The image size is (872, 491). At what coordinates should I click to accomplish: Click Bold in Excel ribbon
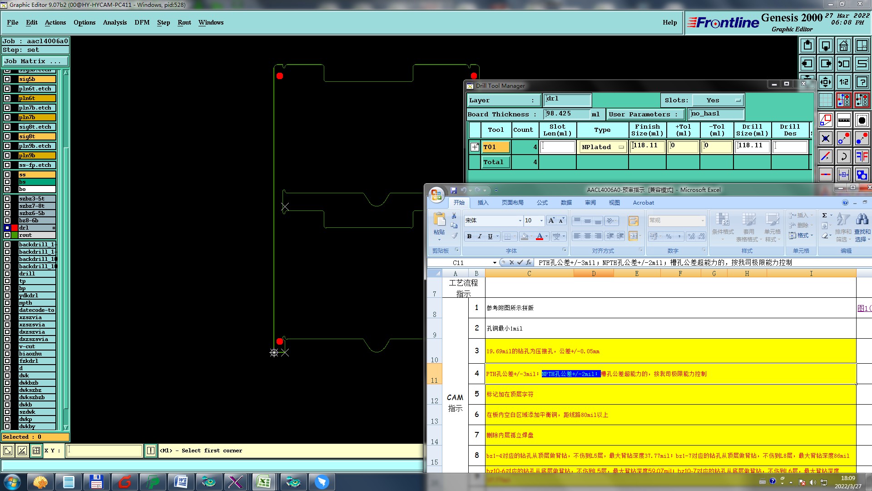coord(469,236)
